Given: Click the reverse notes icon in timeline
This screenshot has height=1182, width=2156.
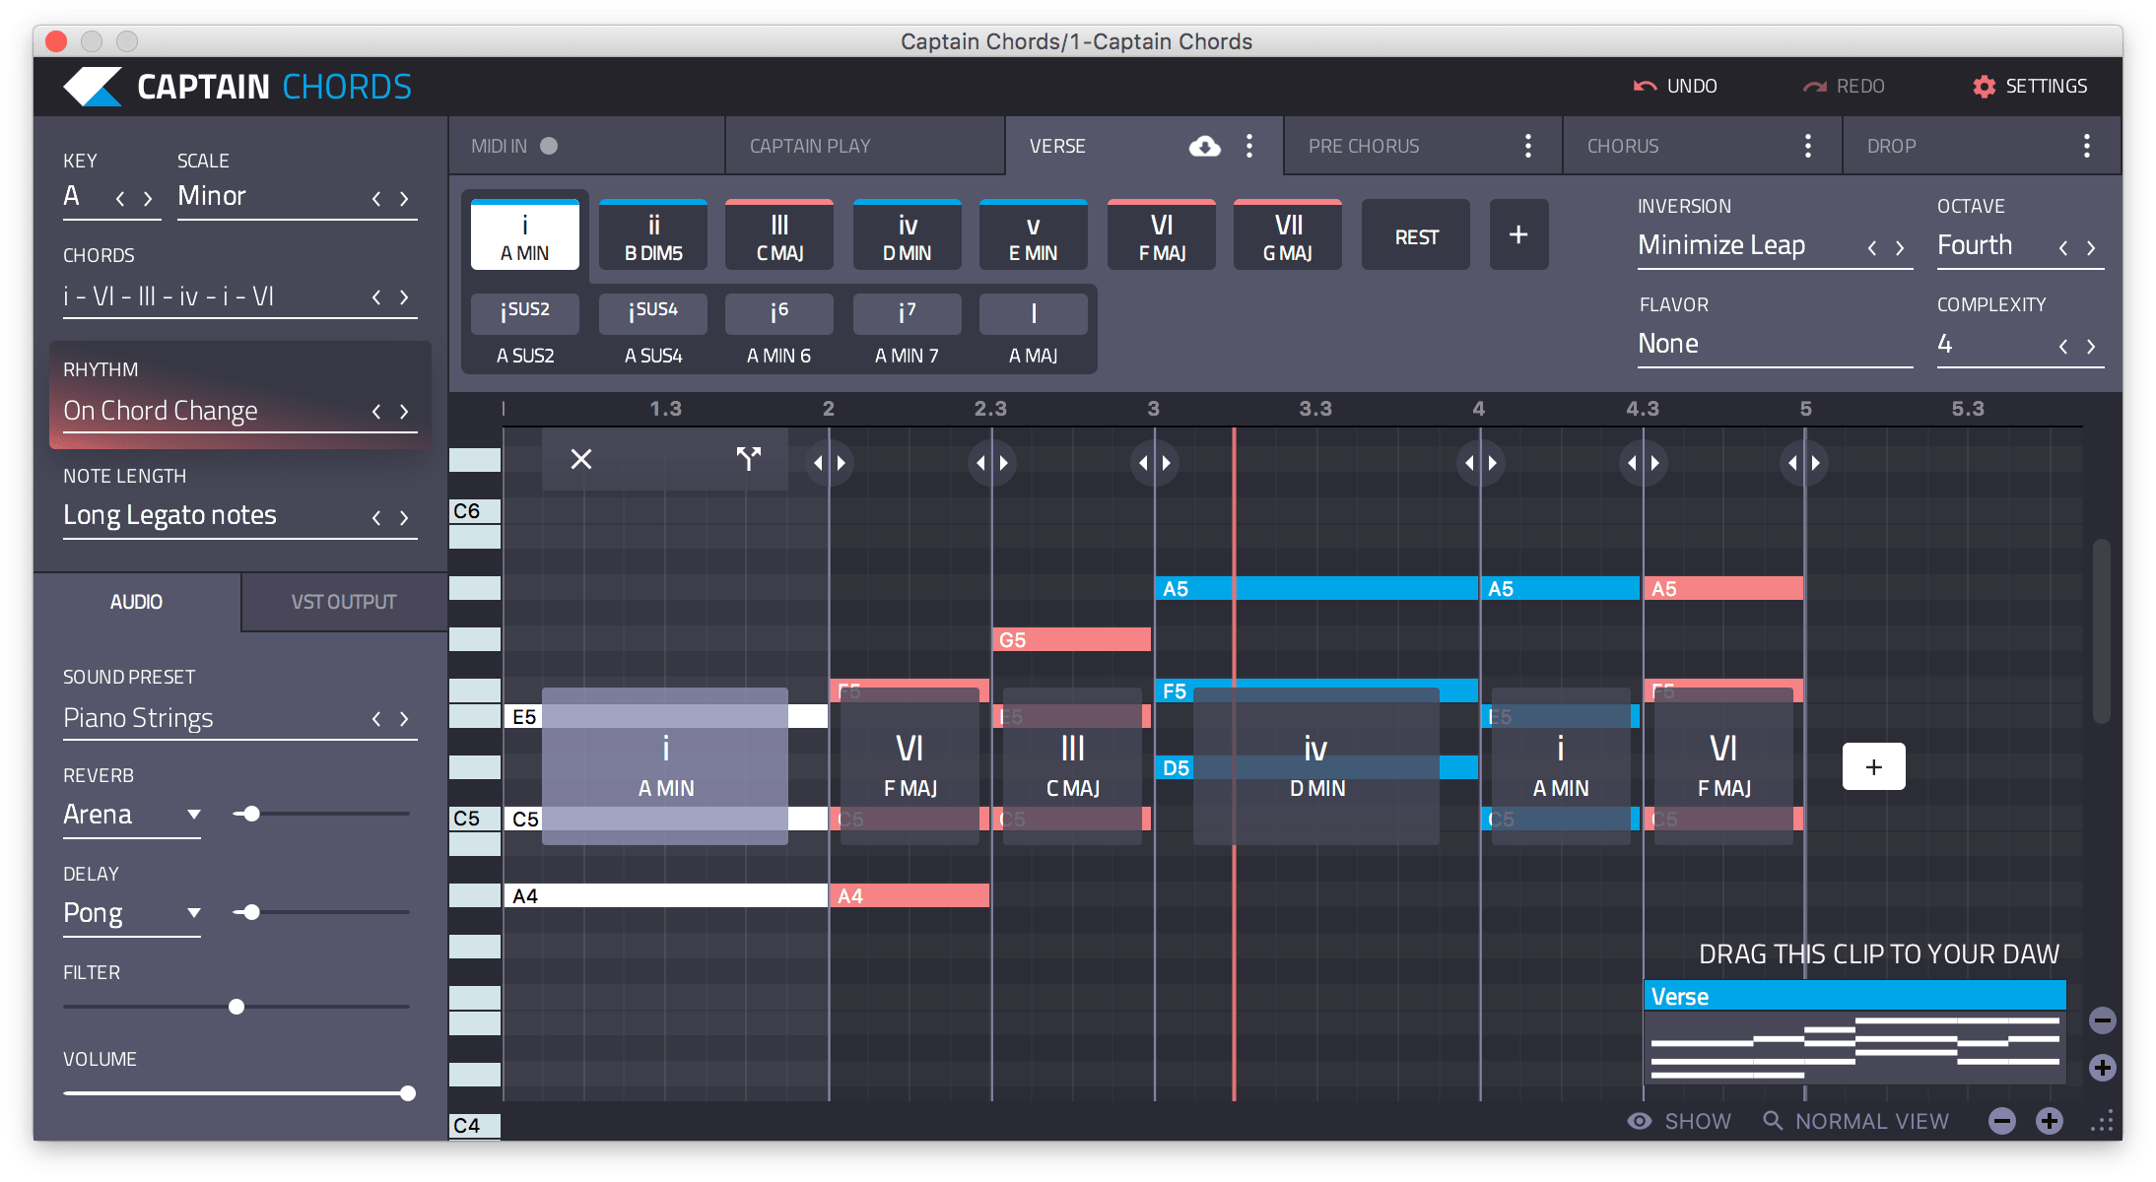Looking at the screenshot, I should point(748,456).
